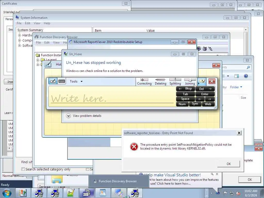Screen dimensions: 264x198
Task: Tap the Del key on Input Panel
Action: click(205, 89)
